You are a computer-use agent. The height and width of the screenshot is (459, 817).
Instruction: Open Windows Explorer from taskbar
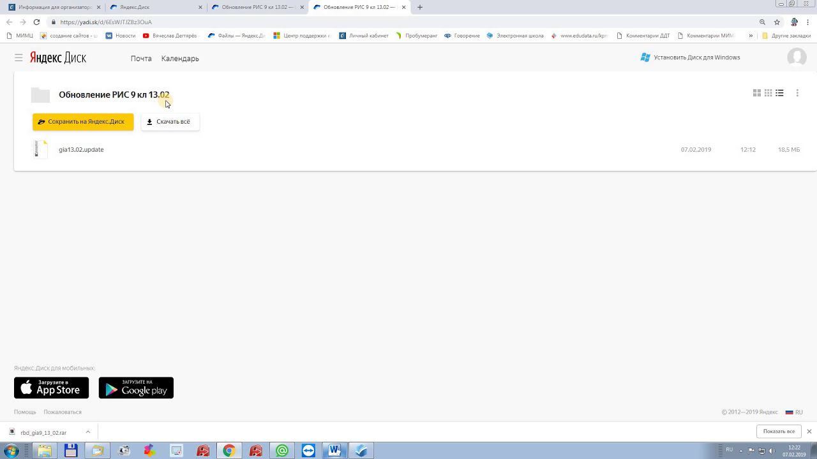coord(45,451)
